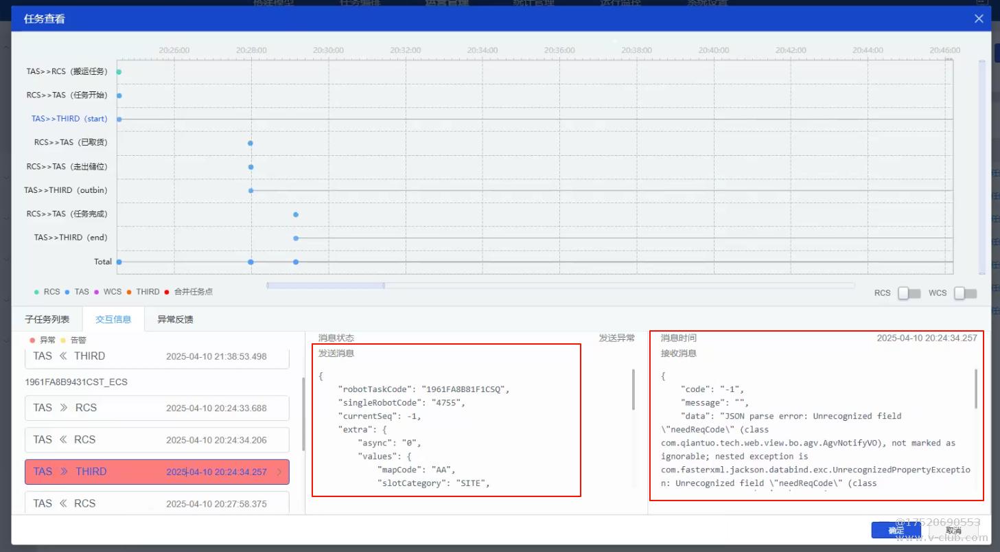Click the 发送异常 status text

click(x=617, y=338)
